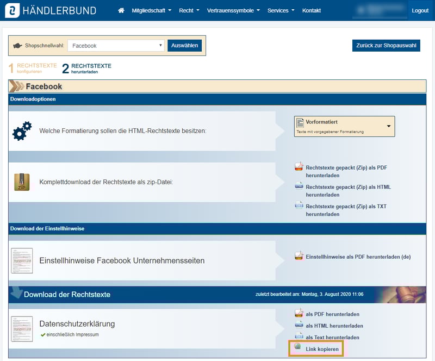
Task: Open the Recht menu
Action: (189, 10)
